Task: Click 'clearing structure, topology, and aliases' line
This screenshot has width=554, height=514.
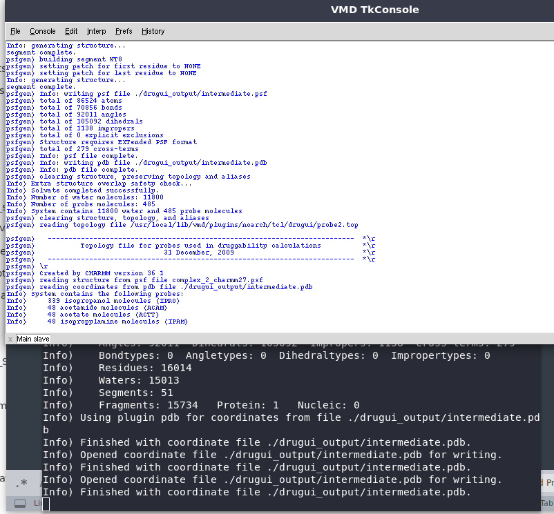Action: 108,218
